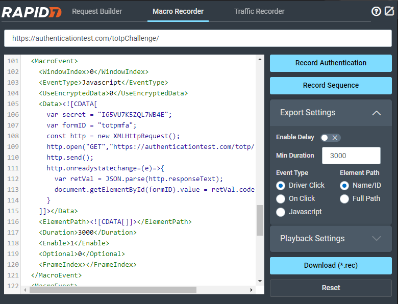Download the macro as .rec file

tap(331, 265)
